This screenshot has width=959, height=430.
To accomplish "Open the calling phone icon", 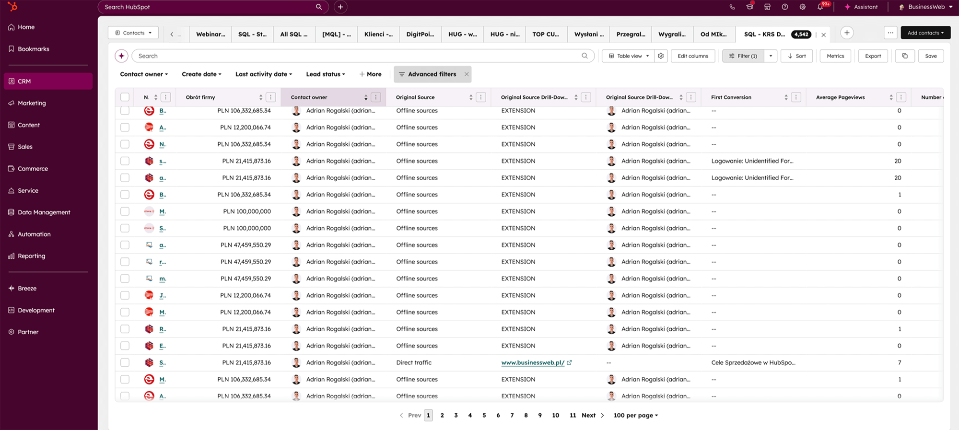I will tap(732, 7).
